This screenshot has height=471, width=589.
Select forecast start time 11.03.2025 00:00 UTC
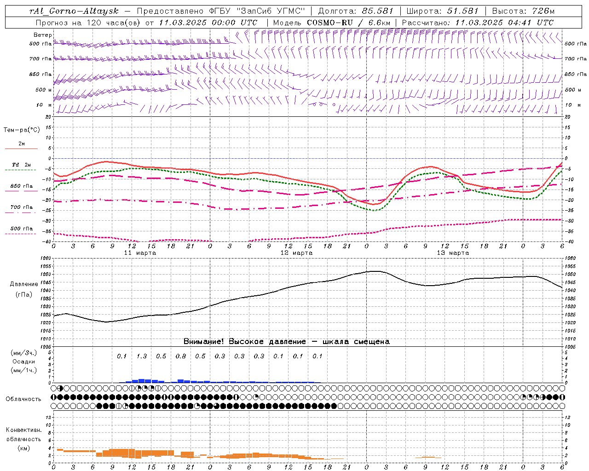click(208, 23)
